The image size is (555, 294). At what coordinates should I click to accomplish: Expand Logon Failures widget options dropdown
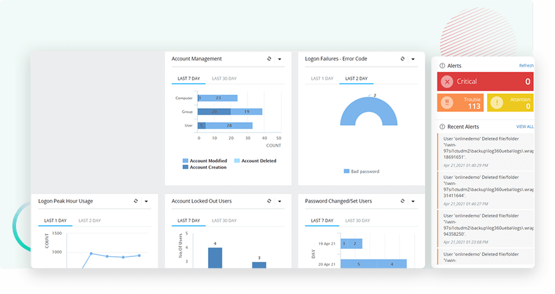pos(413,59)
